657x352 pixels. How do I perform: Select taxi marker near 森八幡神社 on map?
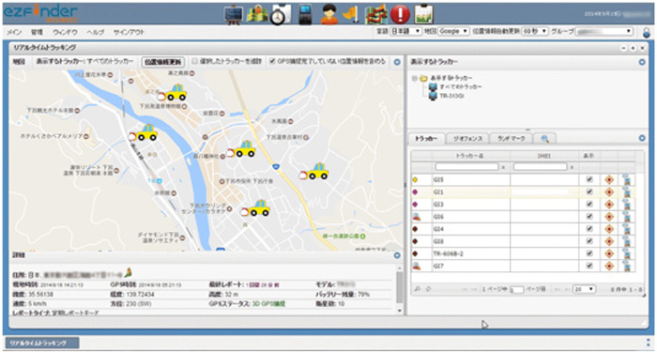[241, 149]
